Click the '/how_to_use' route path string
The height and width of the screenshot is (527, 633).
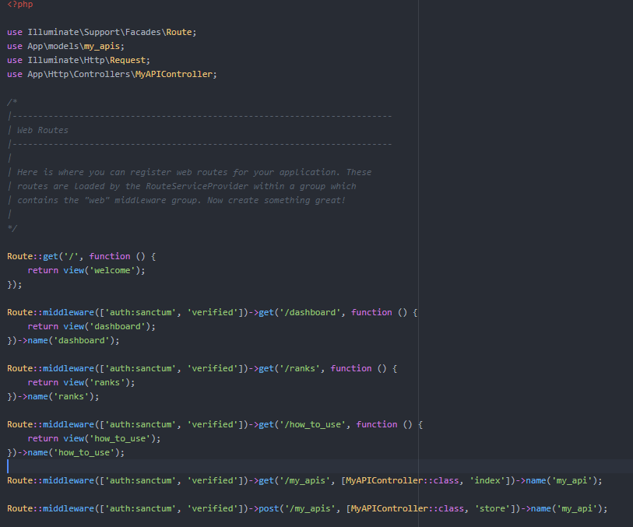pos(312,424)
